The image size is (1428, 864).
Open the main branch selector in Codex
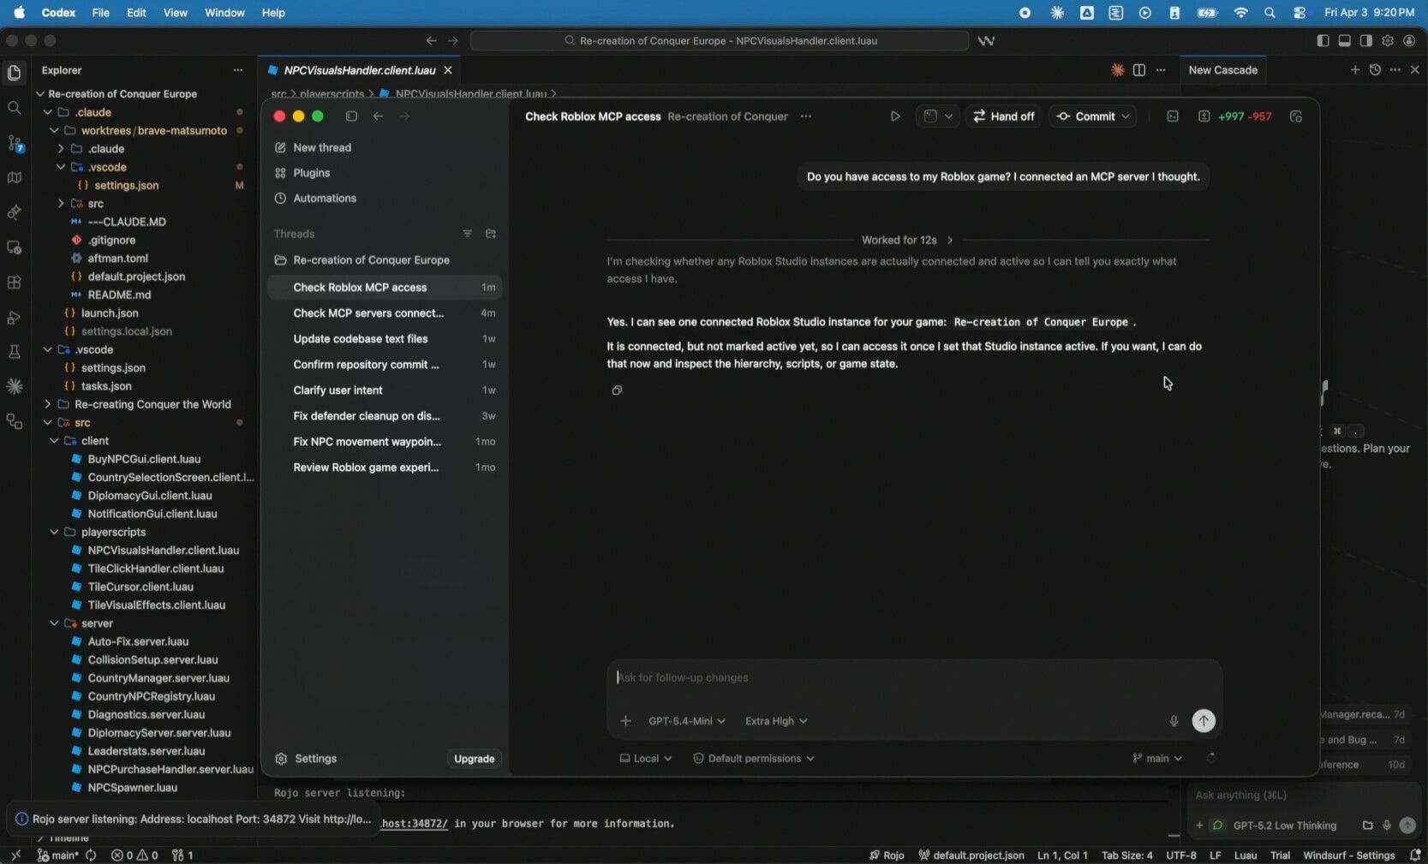pos(1157,759)
